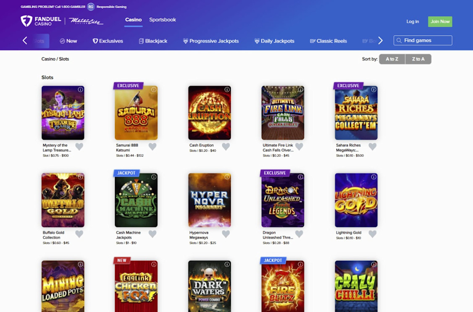Switch to the Sportsbook tab
473x312 pixels.
[162, 20]
